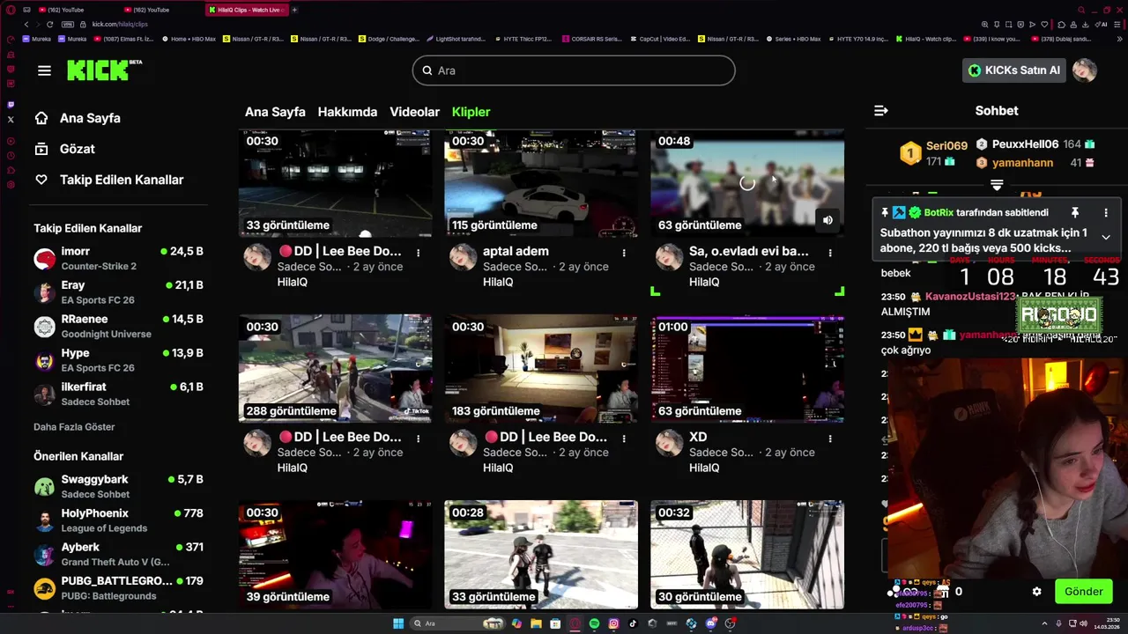Play the 00:32 clip with 30 görüntüleme
This screenshot has height=634, width=1128.
tap(747, 555)
